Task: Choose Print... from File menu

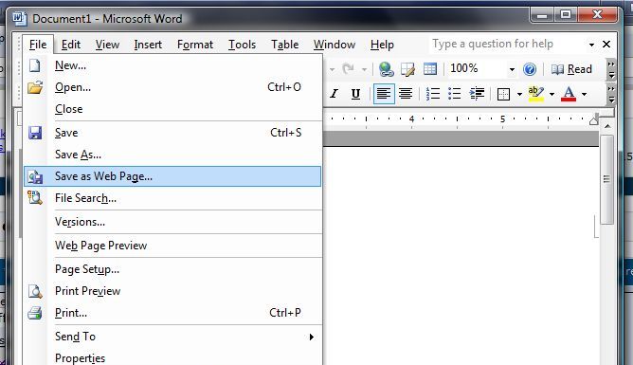Action: coord(172,313)
